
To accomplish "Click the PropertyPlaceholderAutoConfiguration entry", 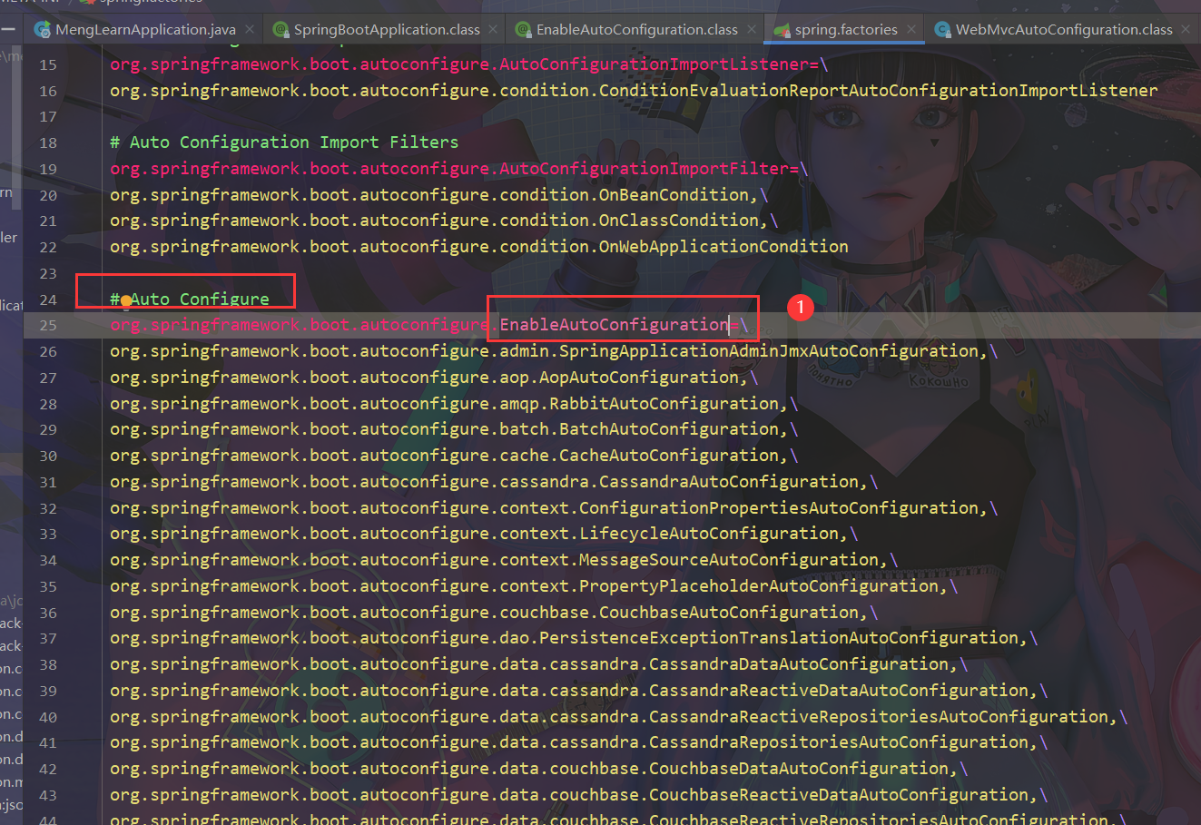I will (759, 586).
